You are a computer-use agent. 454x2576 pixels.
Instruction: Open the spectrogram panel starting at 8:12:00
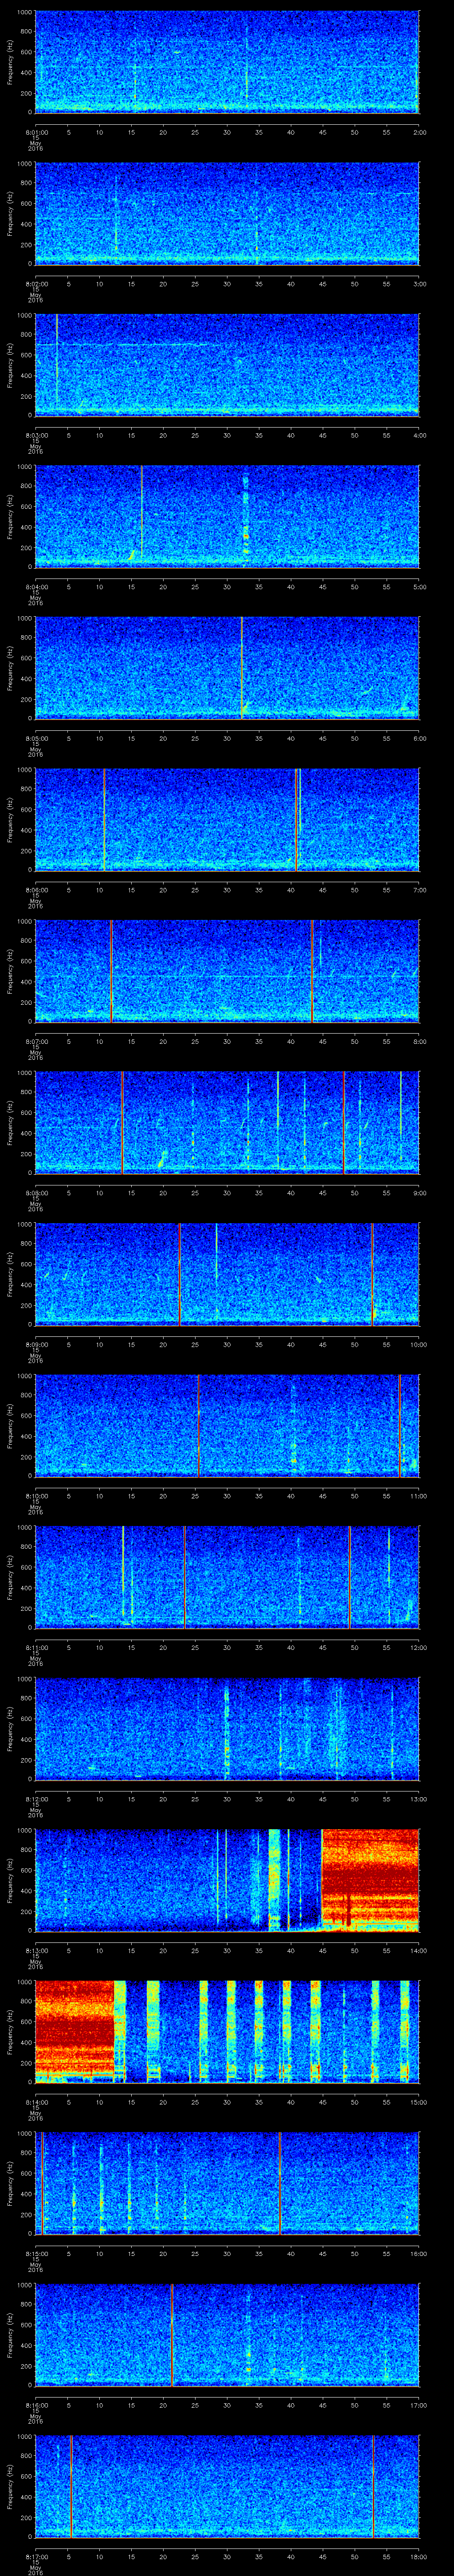point(227,1728)
